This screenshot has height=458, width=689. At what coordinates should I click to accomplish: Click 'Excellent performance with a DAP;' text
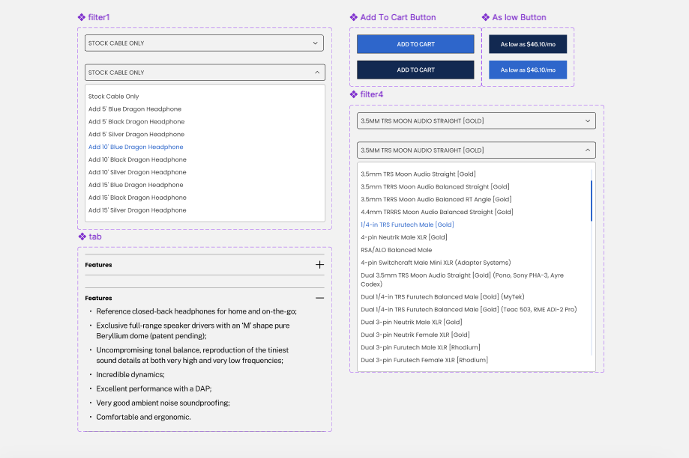click(154, 388)
